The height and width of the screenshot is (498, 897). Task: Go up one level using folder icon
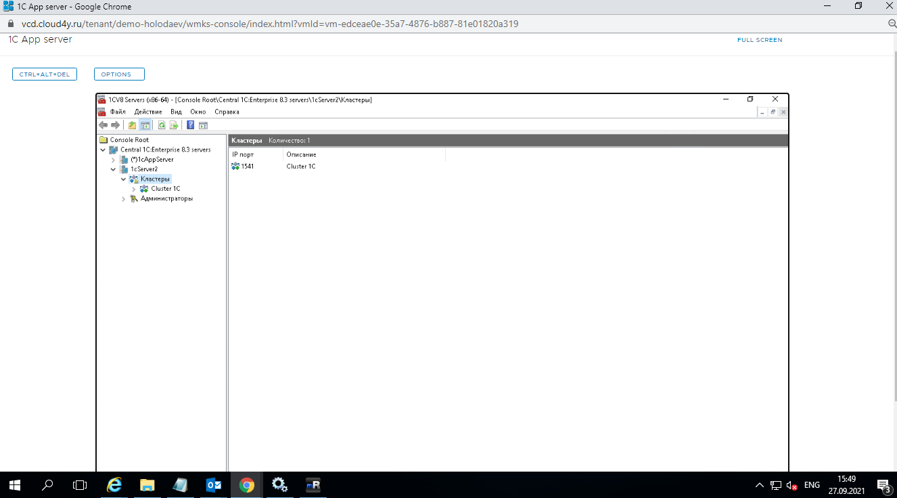[x=133, y=125]
